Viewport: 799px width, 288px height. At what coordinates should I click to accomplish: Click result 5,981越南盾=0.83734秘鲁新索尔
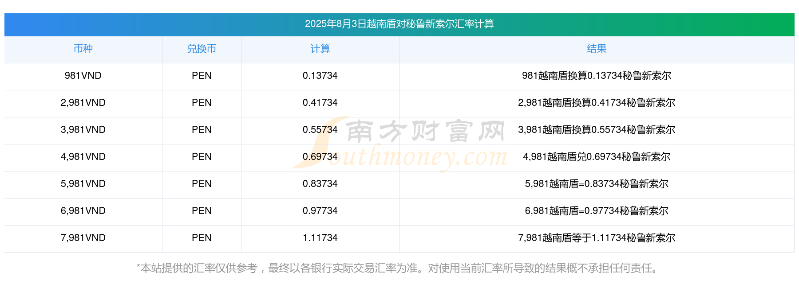597,184
